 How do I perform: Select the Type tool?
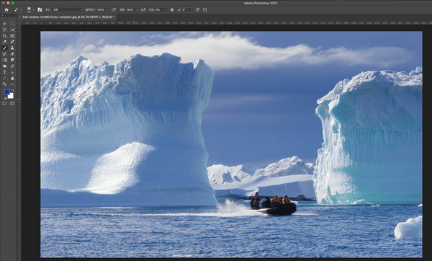tap(4, 72)
